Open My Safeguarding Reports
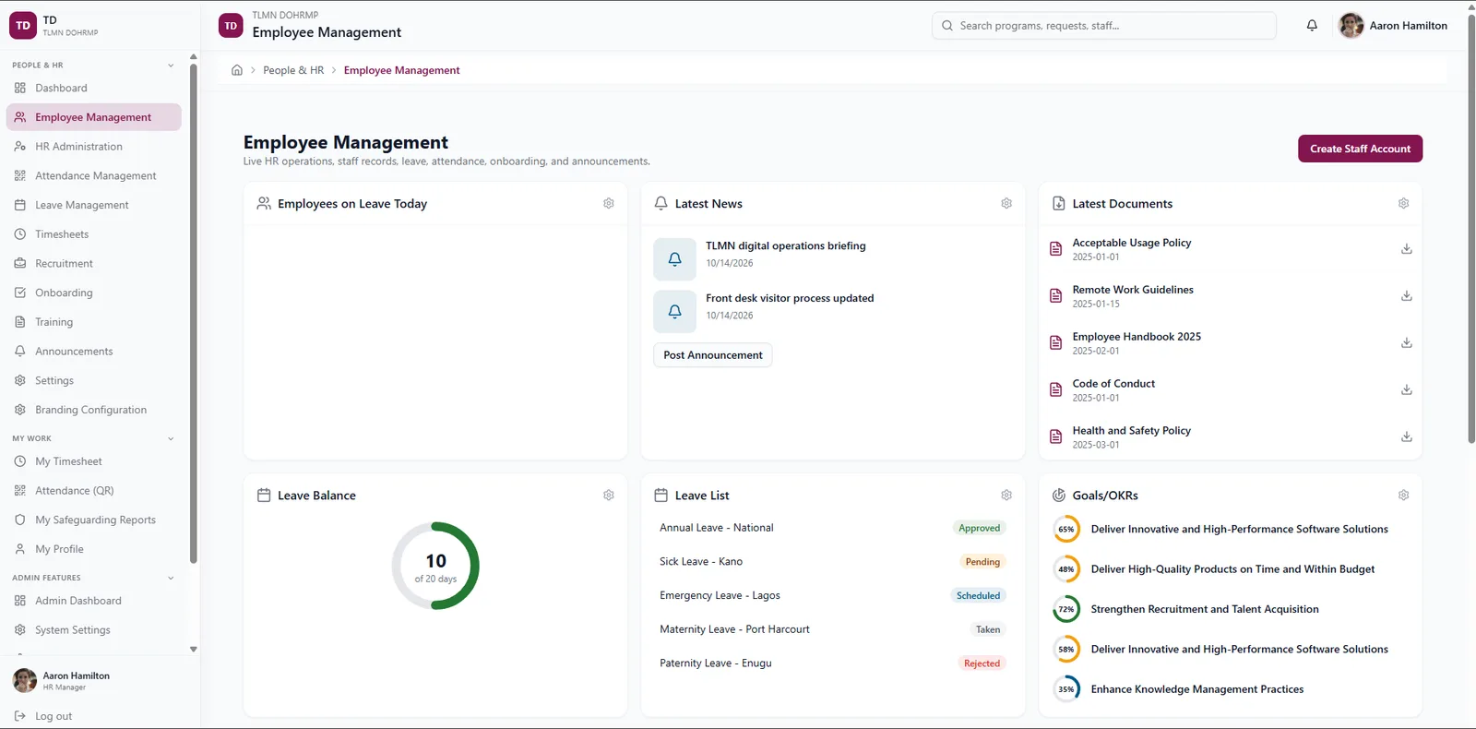The height and width of the screenshot is (729, 1476). click(x=93, y=520)
